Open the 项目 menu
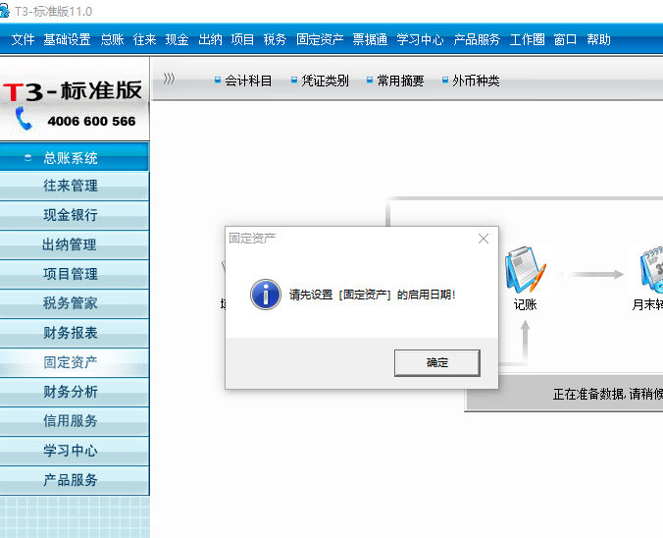 (242, 39)
